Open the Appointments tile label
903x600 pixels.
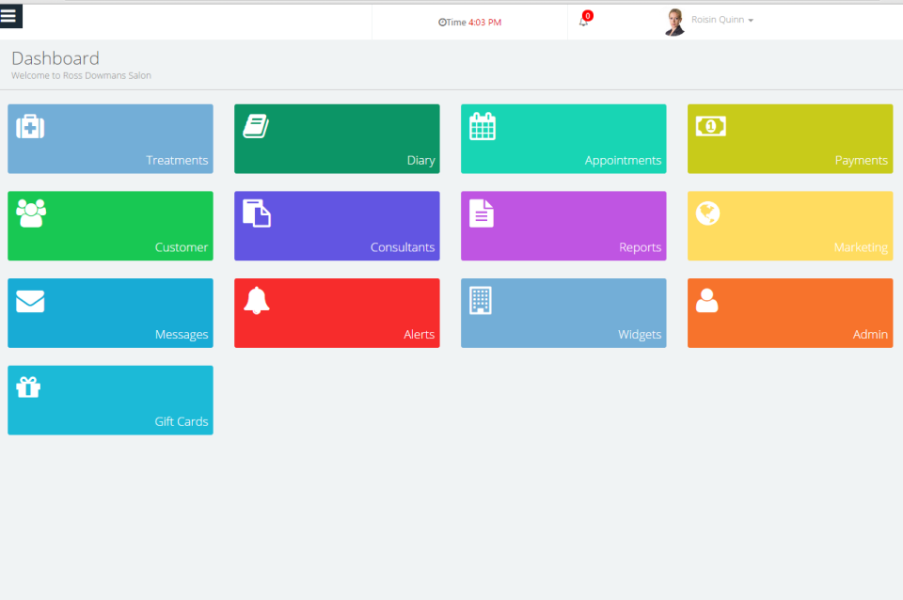(623, 161)
